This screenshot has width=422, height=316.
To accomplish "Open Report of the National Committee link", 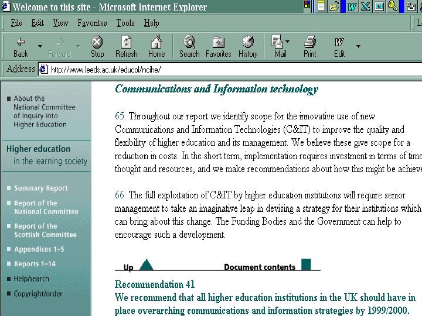I will click(46, 207).
